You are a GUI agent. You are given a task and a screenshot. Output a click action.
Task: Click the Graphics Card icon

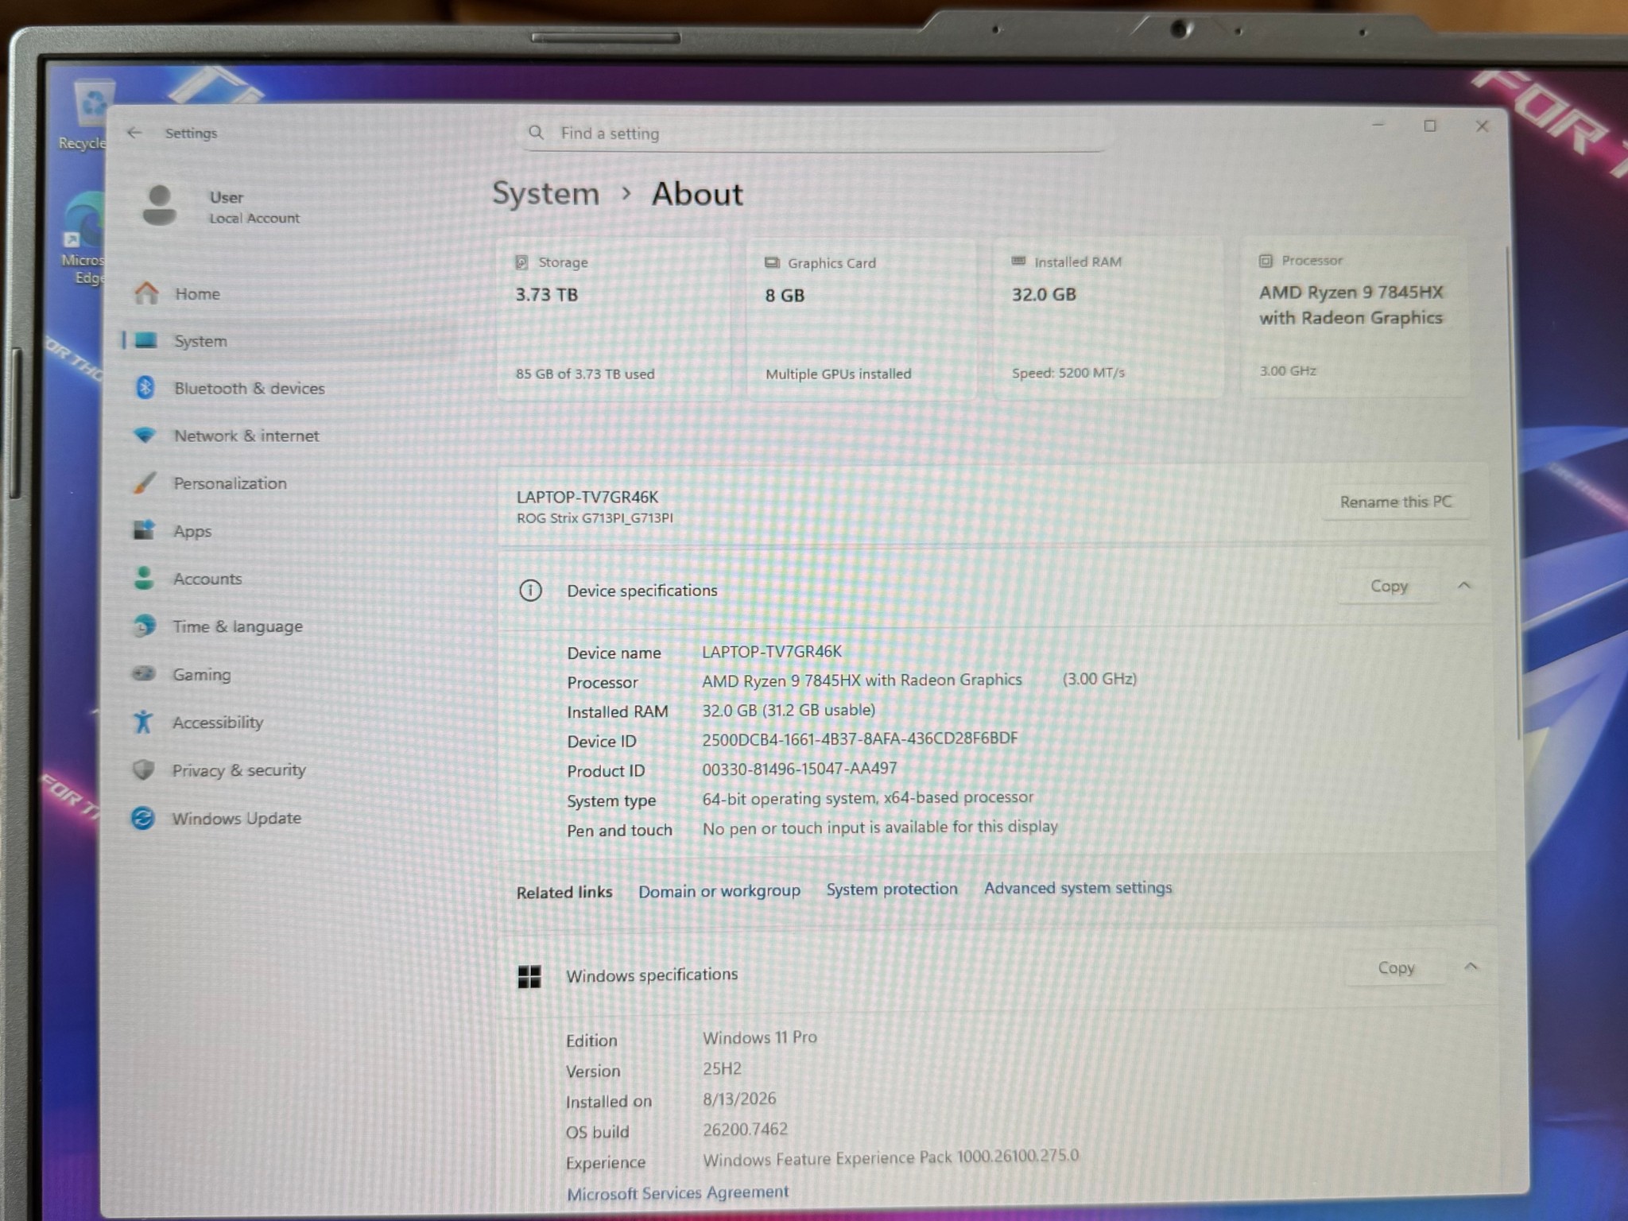pos(772,262)
